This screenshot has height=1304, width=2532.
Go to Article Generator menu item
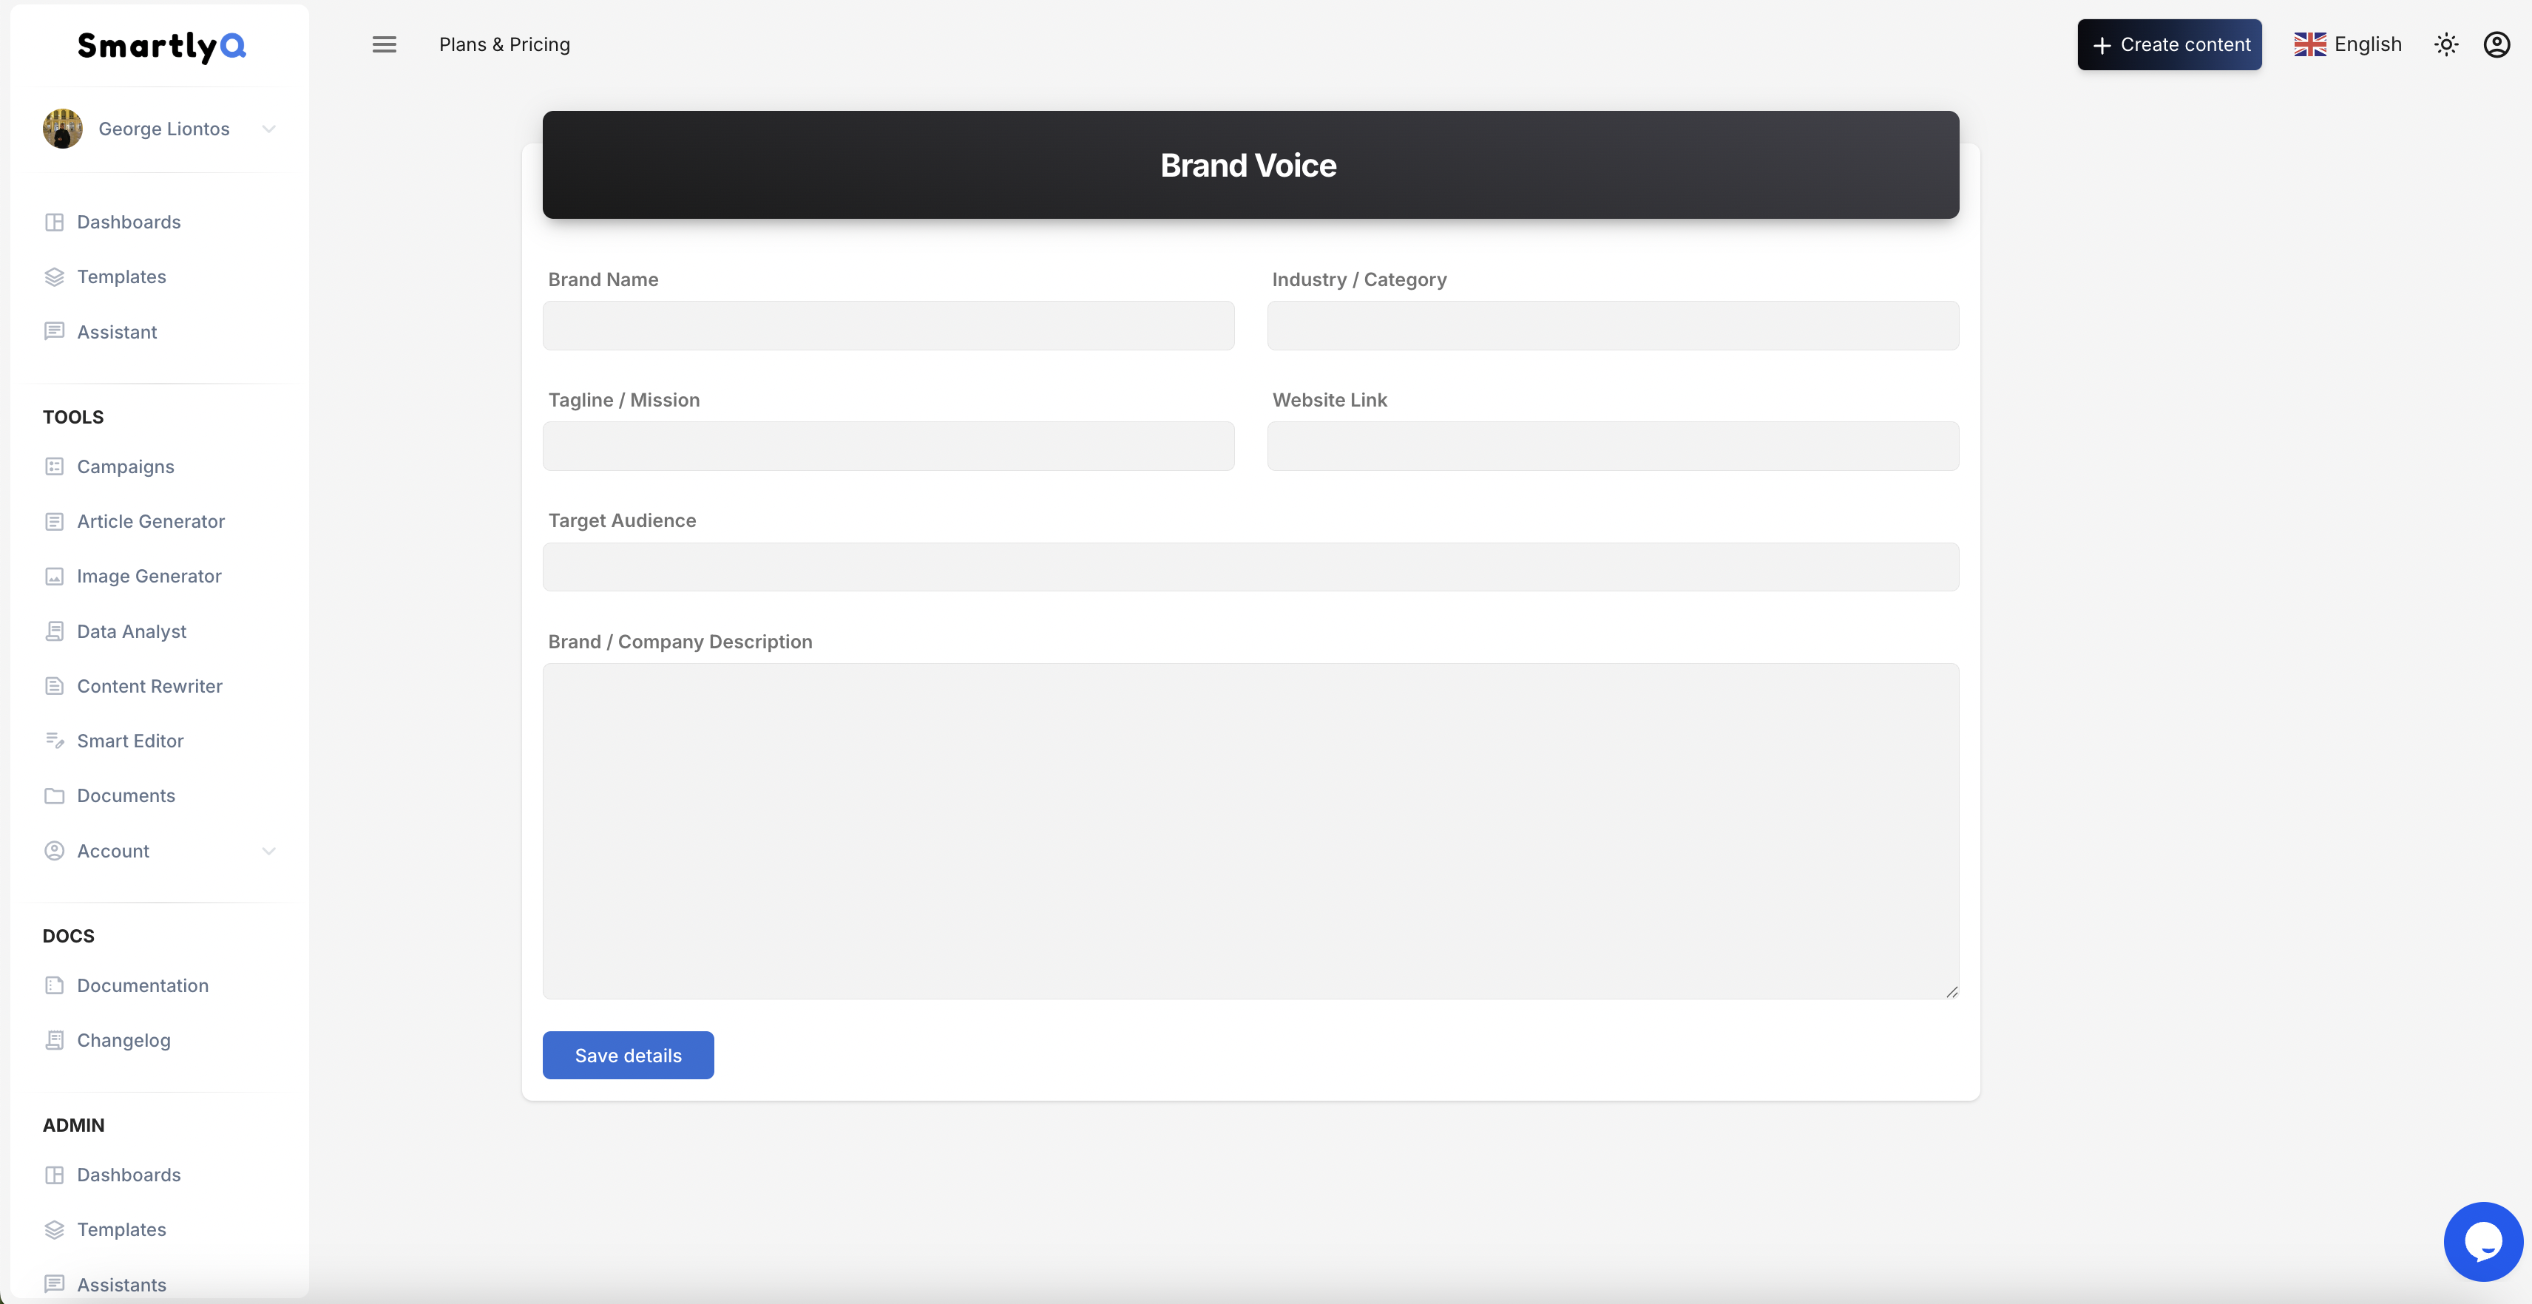tap(150, 522)
